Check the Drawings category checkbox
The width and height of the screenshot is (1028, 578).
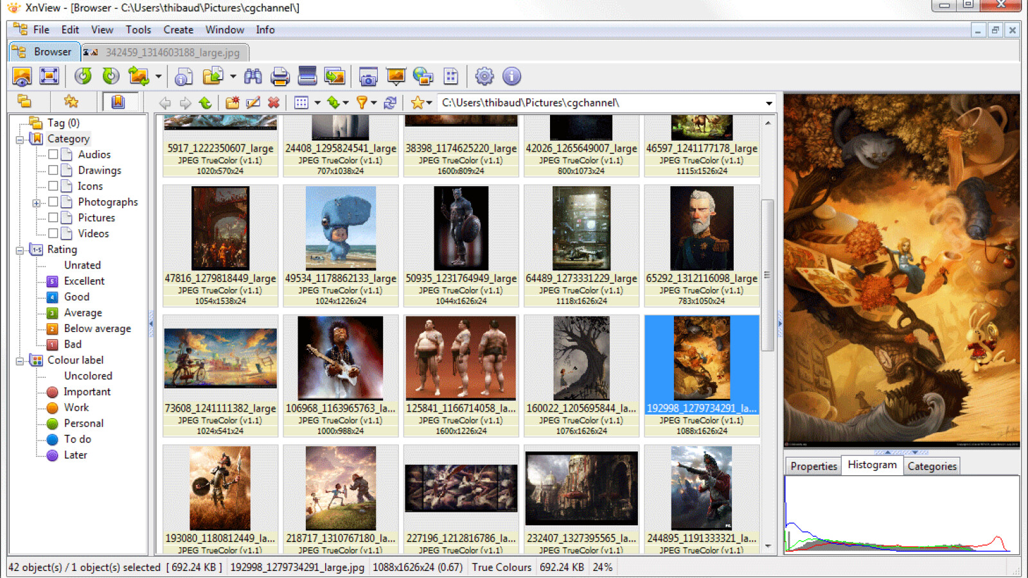[x=54, y=170]
